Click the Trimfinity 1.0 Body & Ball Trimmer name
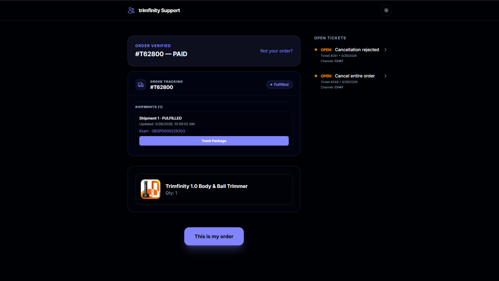 tap(206, 186)
